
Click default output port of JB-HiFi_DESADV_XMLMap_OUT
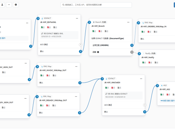[79, 113]
